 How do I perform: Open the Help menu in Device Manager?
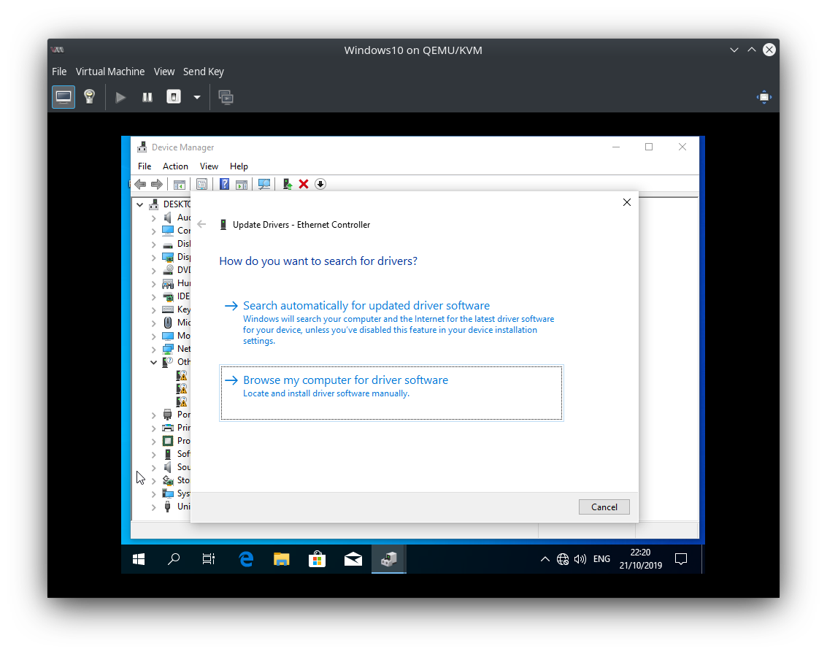click(239, 166)
